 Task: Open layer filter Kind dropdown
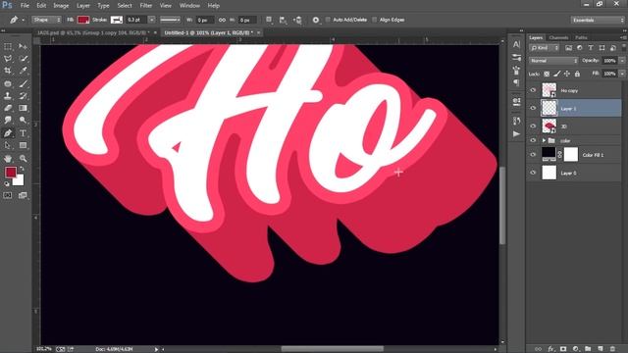(544, 48)
